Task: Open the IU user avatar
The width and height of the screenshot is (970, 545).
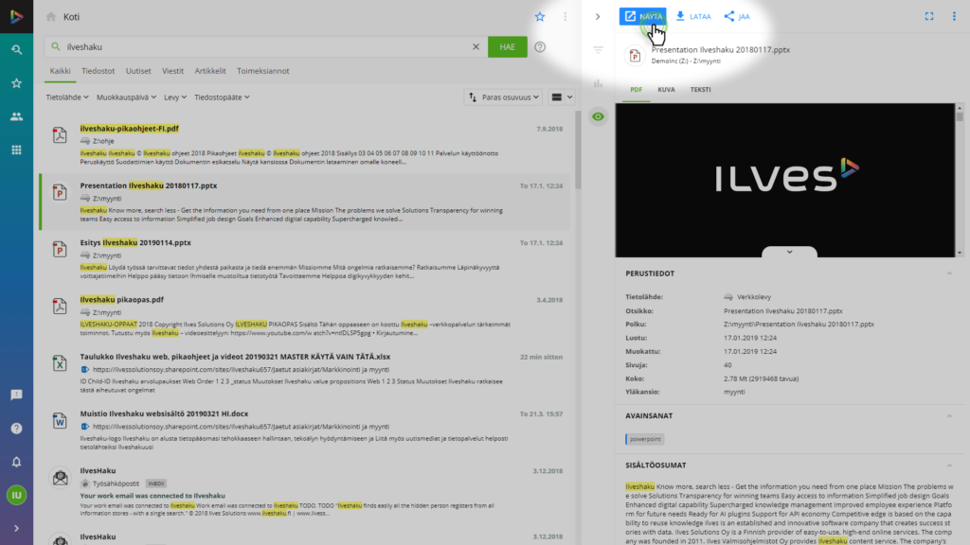Action: 17,495
